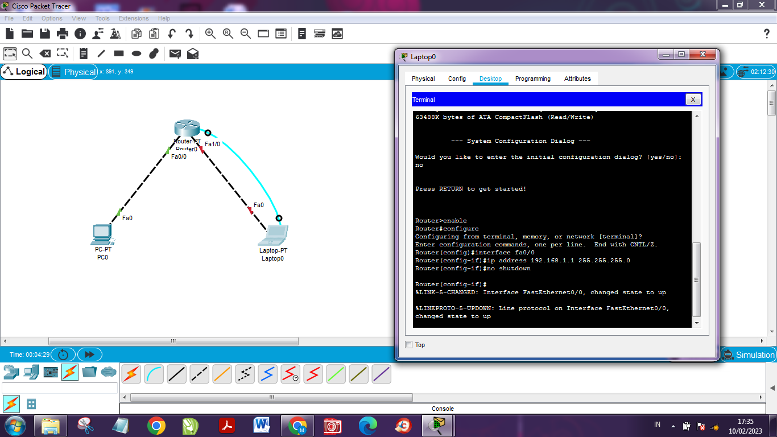This screenshot has height=437, width=777.
Task: Open network information icon
Action: point(80,34)
